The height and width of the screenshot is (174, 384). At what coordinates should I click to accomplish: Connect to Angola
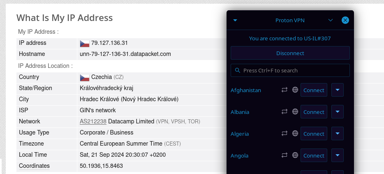click(x=314, y=155)
